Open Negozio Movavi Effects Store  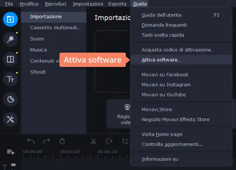(x=181, y=120)
